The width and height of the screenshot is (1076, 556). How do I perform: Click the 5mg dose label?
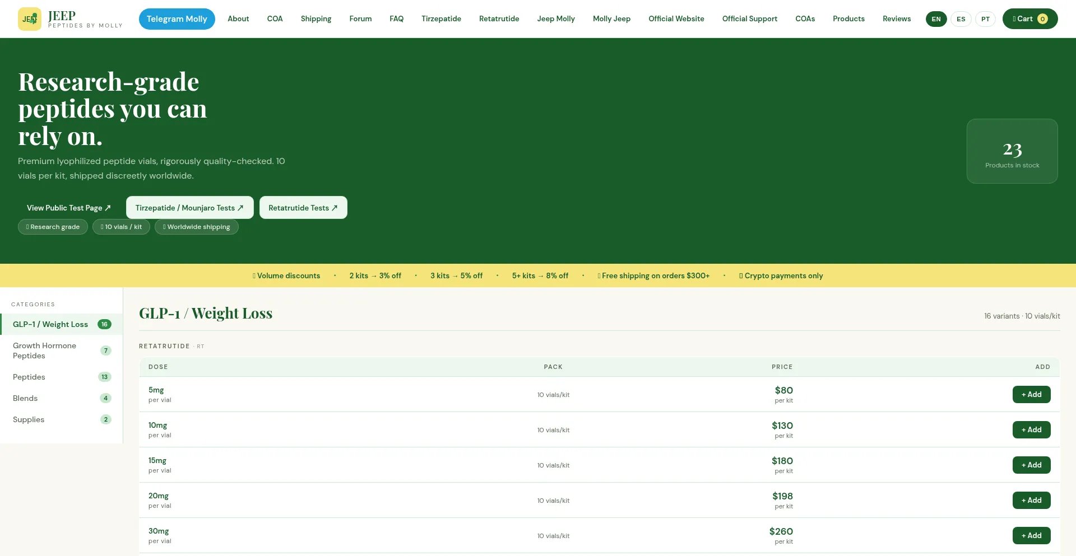(x=156, y=390)
